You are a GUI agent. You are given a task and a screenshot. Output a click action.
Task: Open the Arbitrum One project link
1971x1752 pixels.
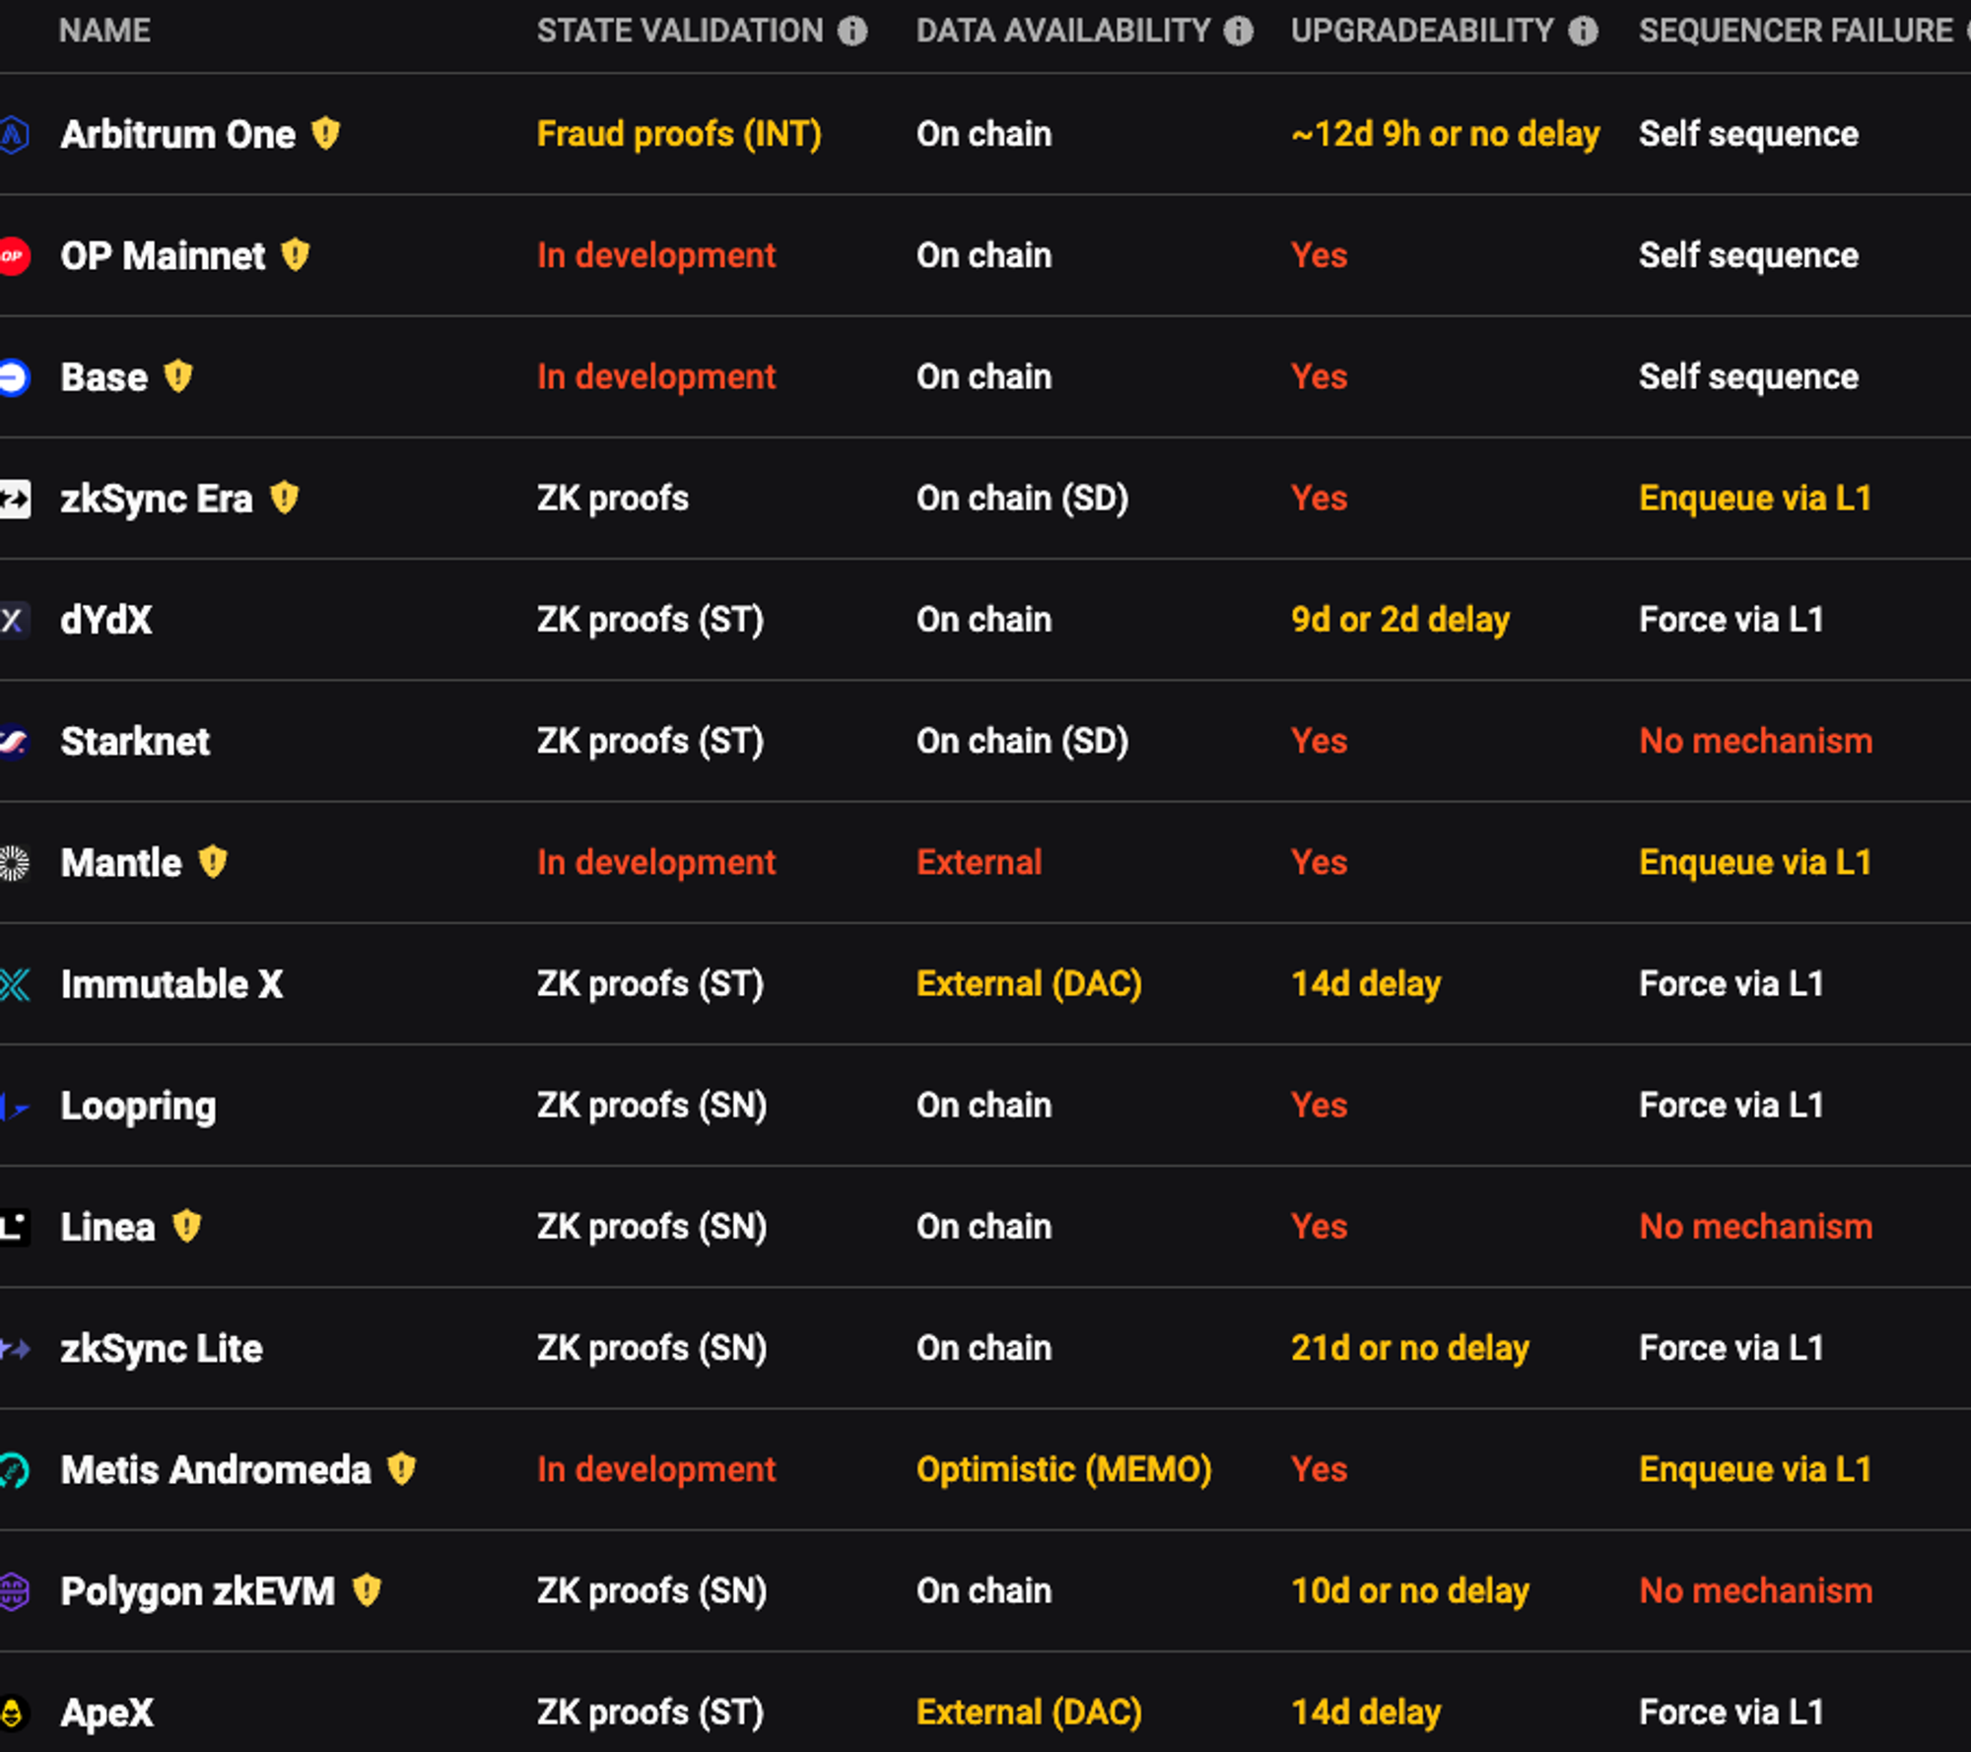coord(177,134)
